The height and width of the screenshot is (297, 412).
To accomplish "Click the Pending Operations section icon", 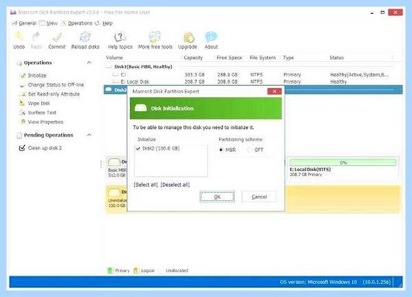I will click(19, 135).
